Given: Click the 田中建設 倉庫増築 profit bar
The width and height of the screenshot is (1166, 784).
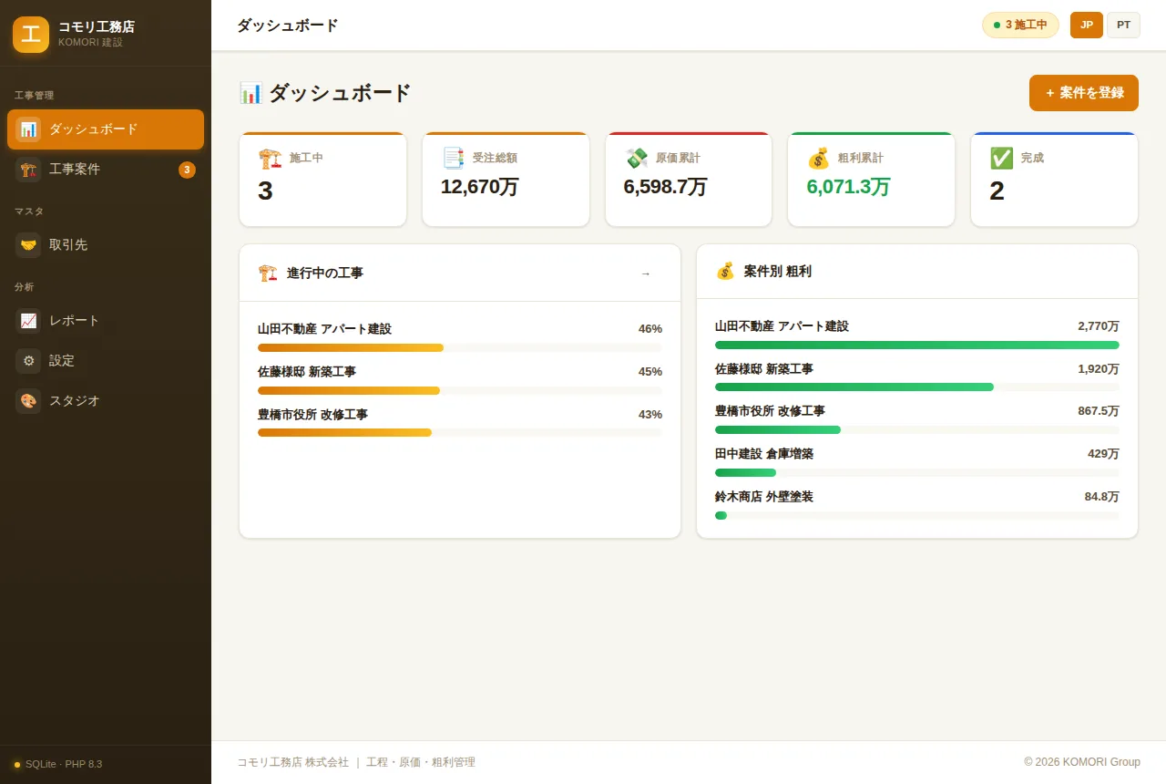Looking at the screenshot, I should tap(917, 472).
